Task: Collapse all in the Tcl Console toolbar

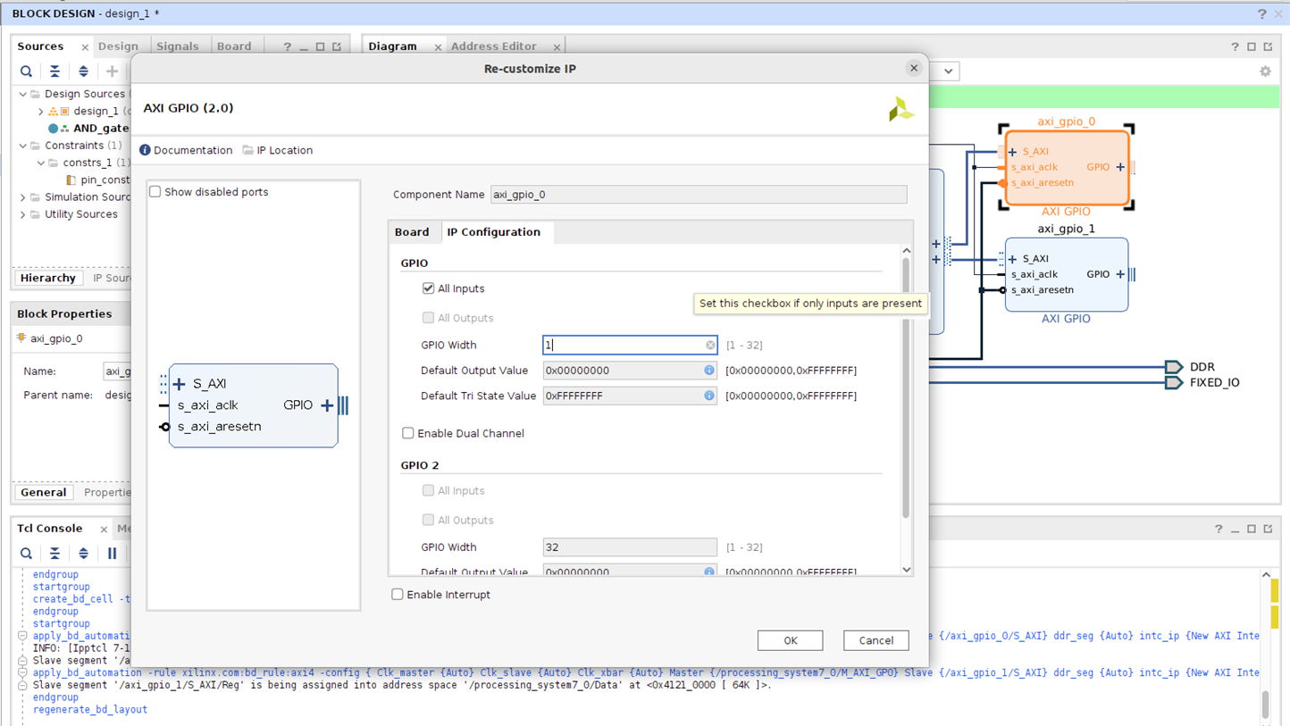Action: pos(55,554)
